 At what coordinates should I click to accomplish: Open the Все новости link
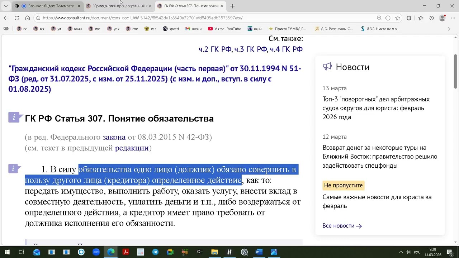click(x=342, y=226)
